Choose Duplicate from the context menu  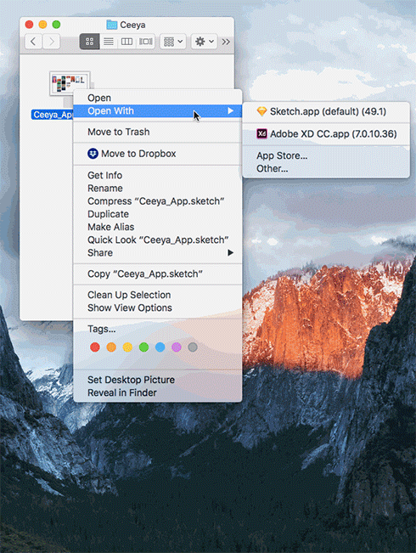[157, 214]
